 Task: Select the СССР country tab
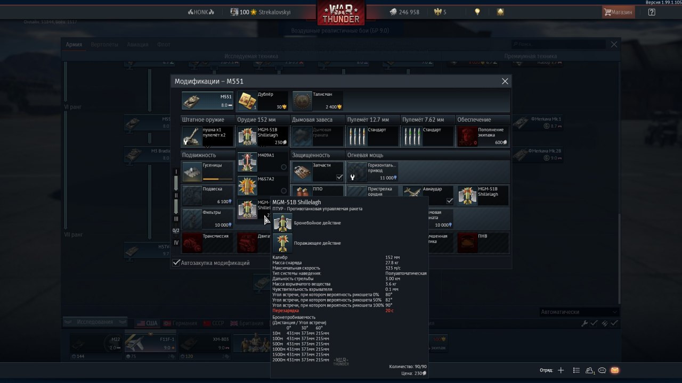(x=213, y=323)
